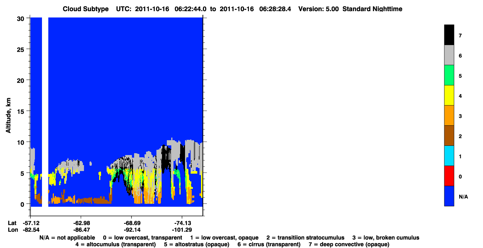Click the '1 = low overcast, opaque' legend text
This screenshot has height=248, width=483.
[x=224, y=238]
